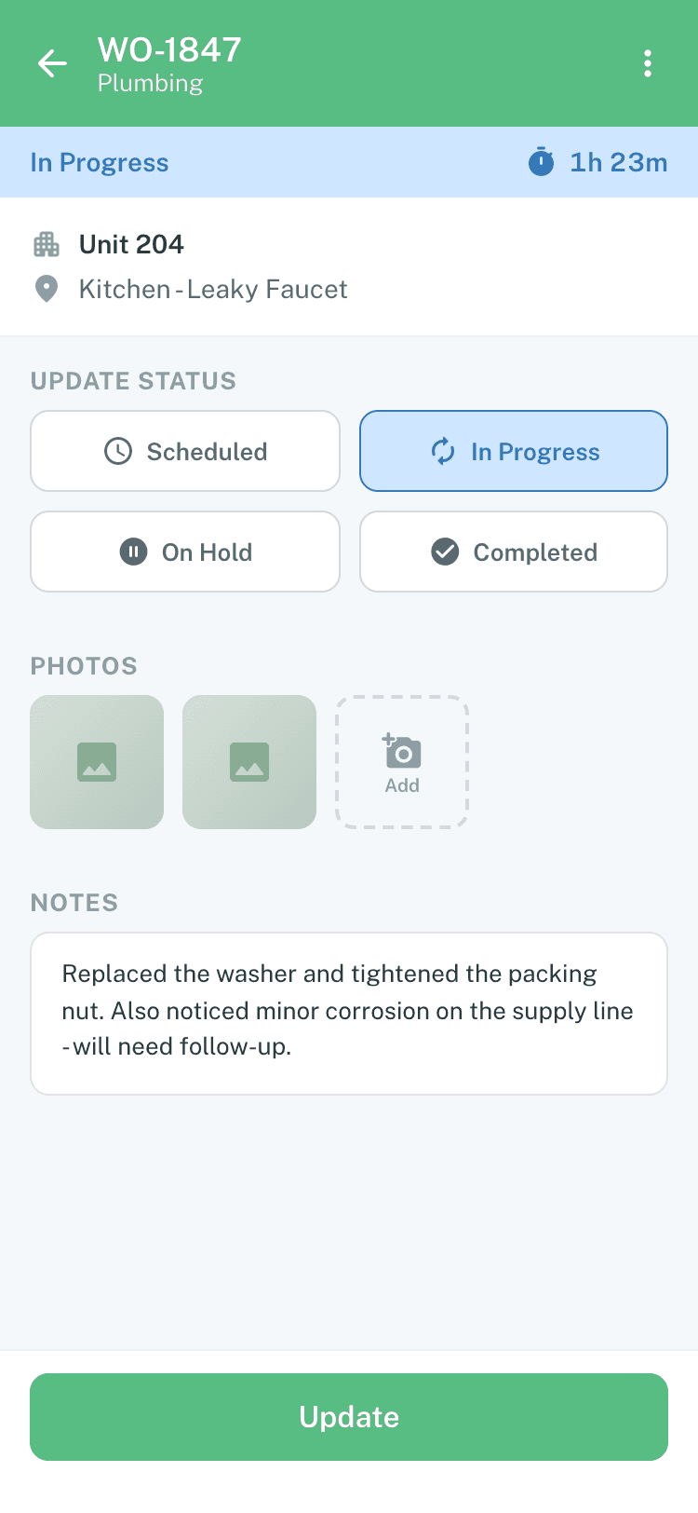The image size is (698, 1513).
Task: Select the On Hold status option
Action: tap(185, 552)
